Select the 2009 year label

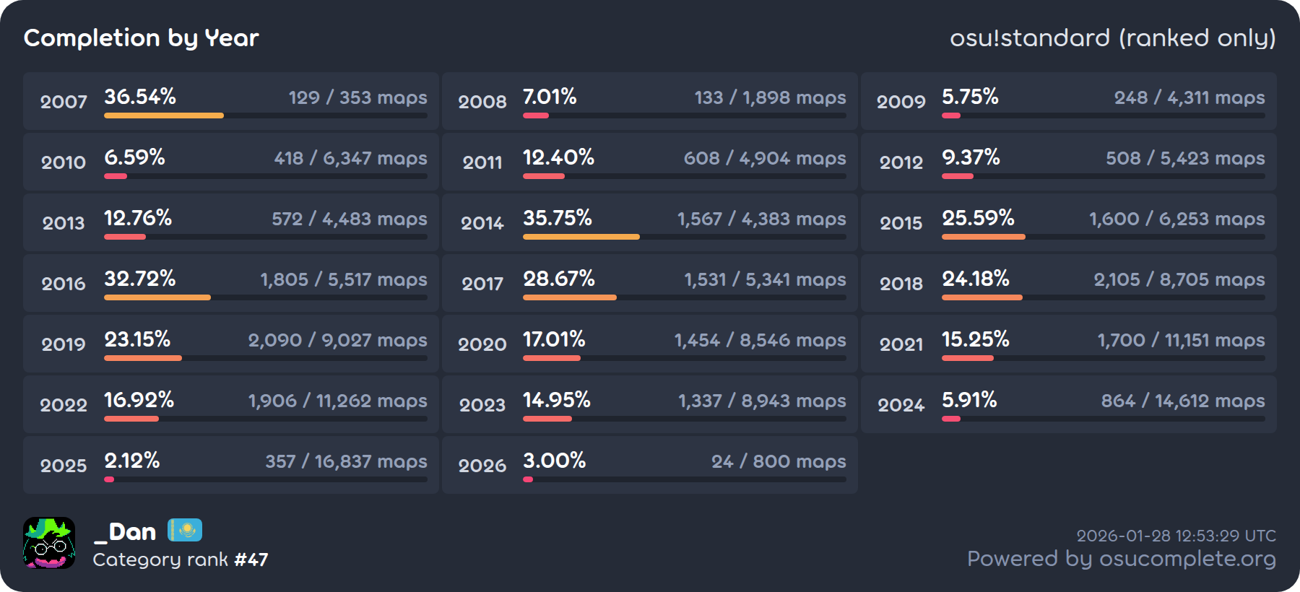pos(901,102)
